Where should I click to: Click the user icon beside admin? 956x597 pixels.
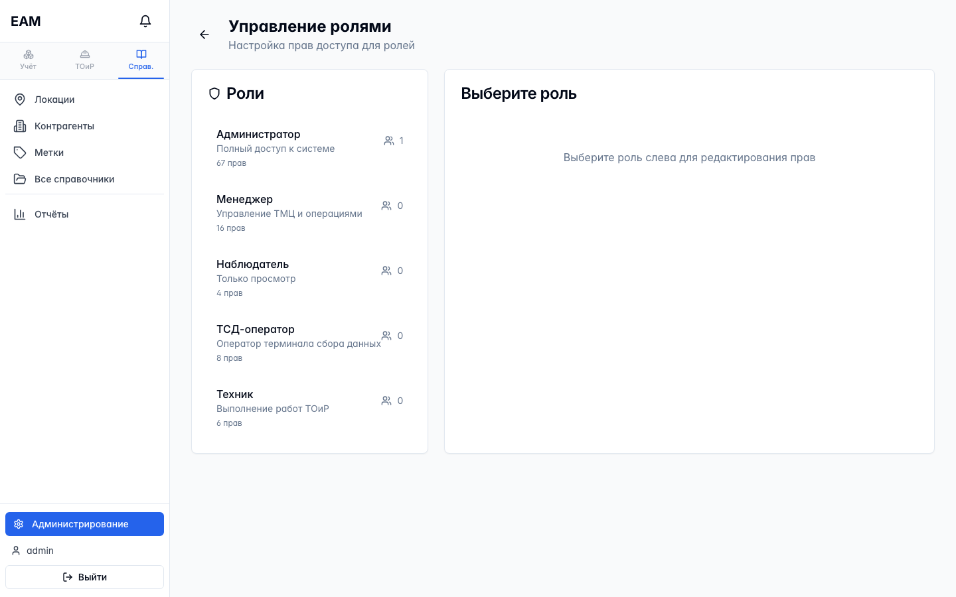[x=16, y=551]
